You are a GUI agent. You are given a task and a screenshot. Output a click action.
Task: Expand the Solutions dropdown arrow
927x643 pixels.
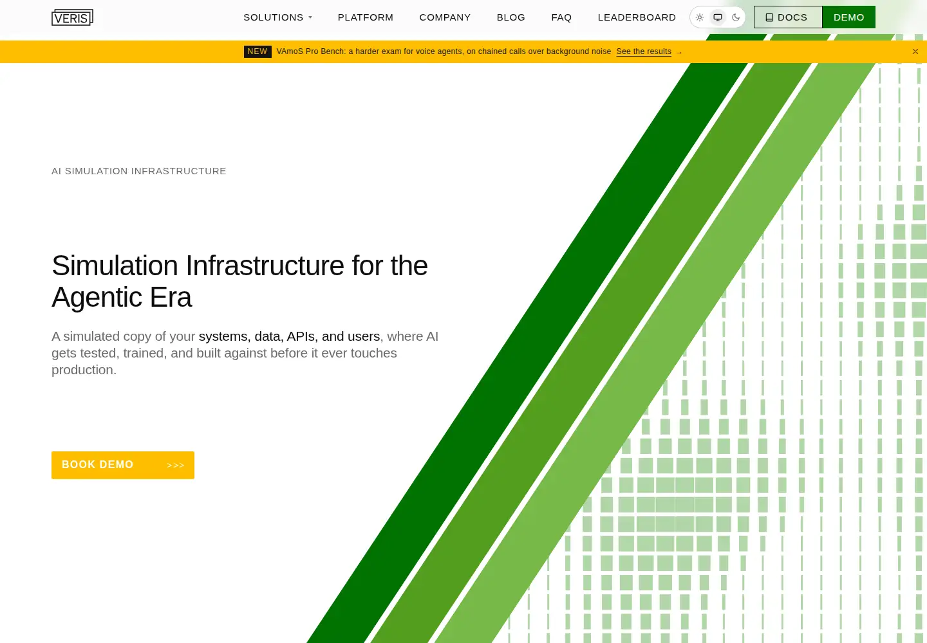point(310,17)
